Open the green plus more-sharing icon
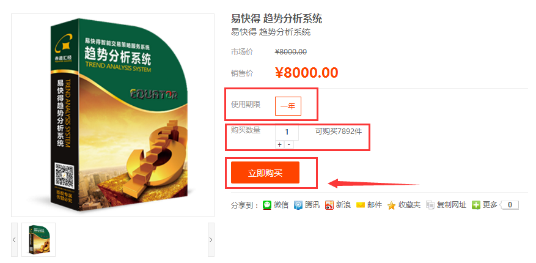Image resolution: width=536 pixels, height=263 pixels. pyautogui.click(x=476, y=205)
